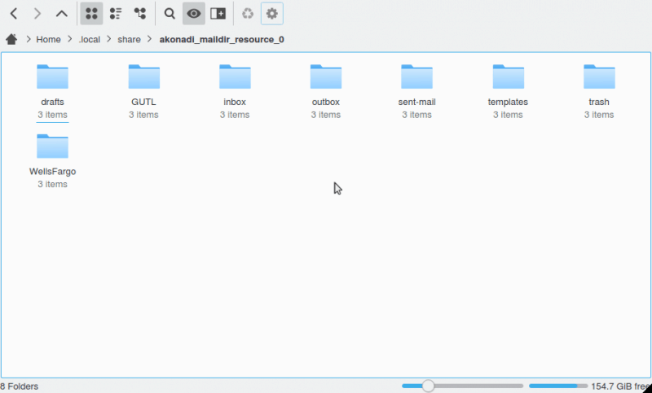Expand the chevron after the home icon
The image size is (652, 393).
(28, 39)
